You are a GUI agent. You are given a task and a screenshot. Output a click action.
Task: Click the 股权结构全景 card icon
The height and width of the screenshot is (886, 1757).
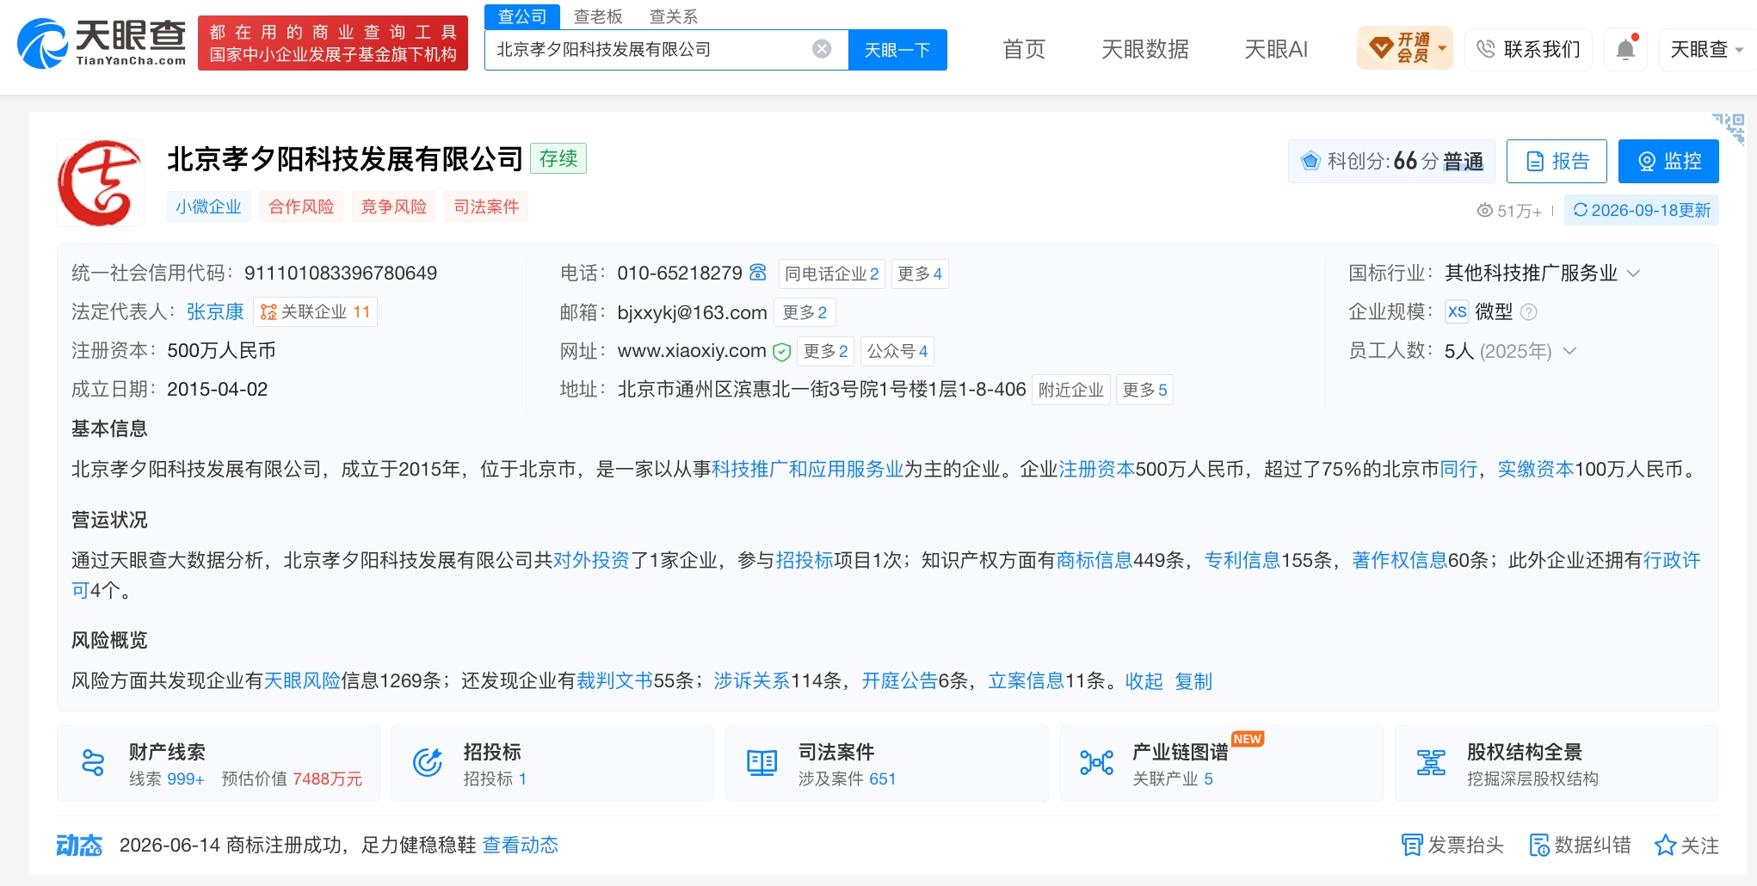point(1431,763)
